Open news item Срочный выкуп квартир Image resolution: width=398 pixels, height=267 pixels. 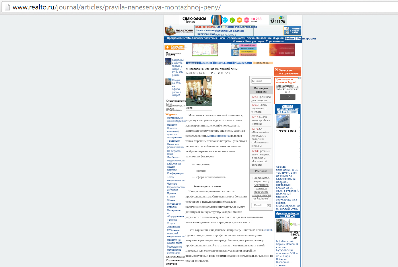point(261,158)
